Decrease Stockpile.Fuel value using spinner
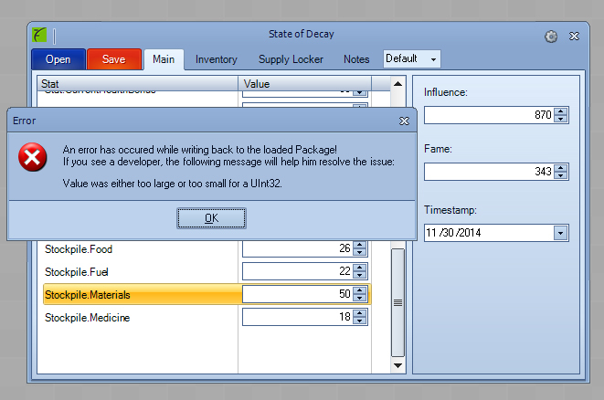The image size is (604, 400). [x=360, y=275]
